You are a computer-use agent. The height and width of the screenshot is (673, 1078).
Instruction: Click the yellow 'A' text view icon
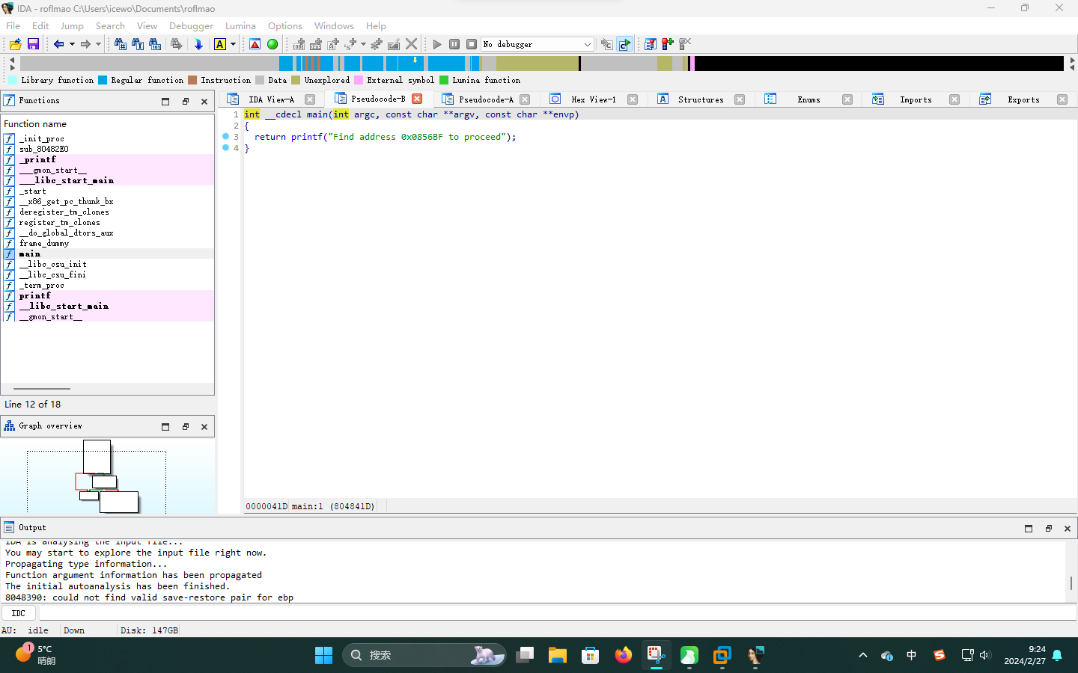point(220,44)
